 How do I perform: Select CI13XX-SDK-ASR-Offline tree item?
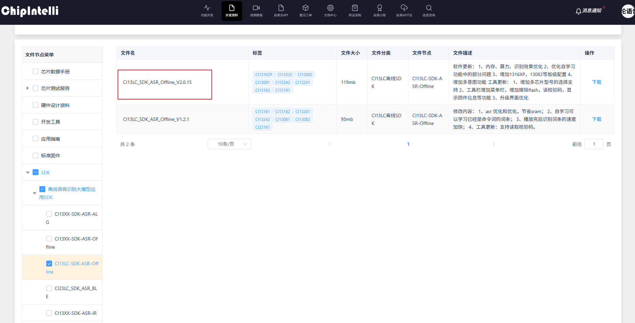(76, 239)
